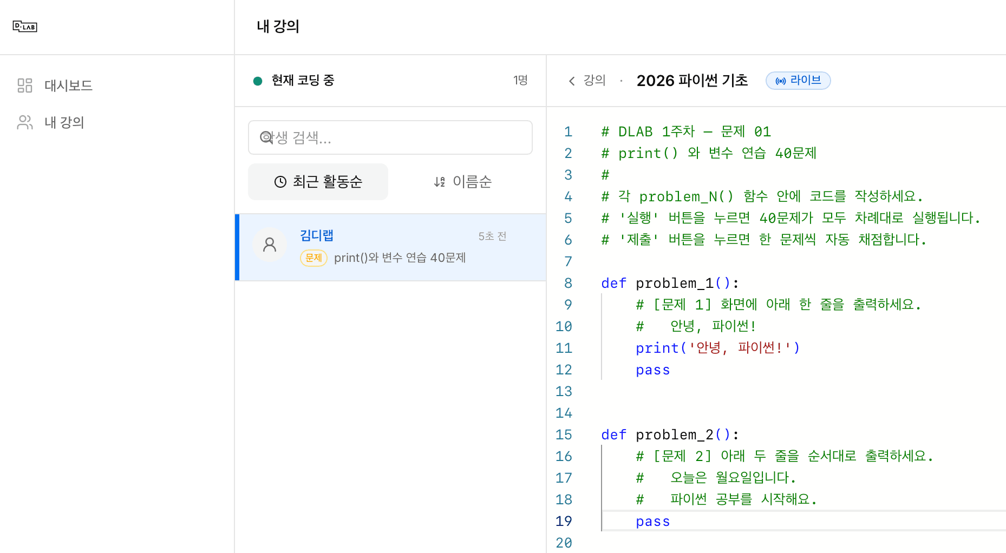Click the 강의 breadcrumb link

click(594, 80)
